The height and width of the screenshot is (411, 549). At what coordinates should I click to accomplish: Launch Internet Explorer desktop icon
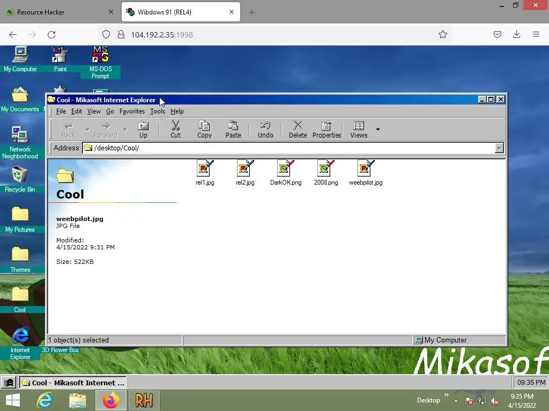(x=20, y=343)
